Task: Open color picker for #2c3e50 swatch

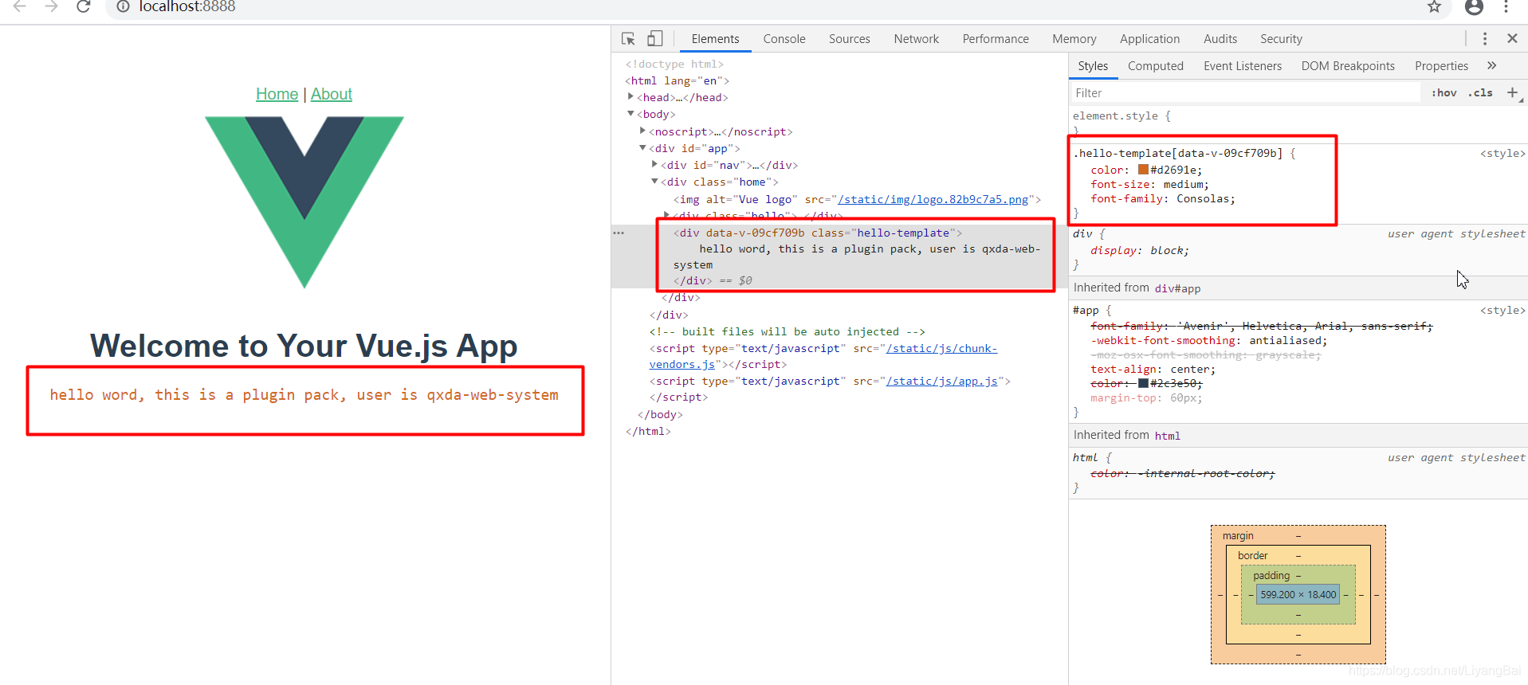Action: click(1143, 383)
